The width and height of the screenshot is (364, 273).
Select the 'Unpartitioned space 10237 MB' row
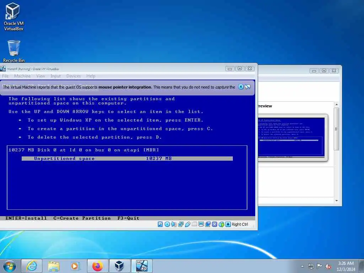click(127, 159)
